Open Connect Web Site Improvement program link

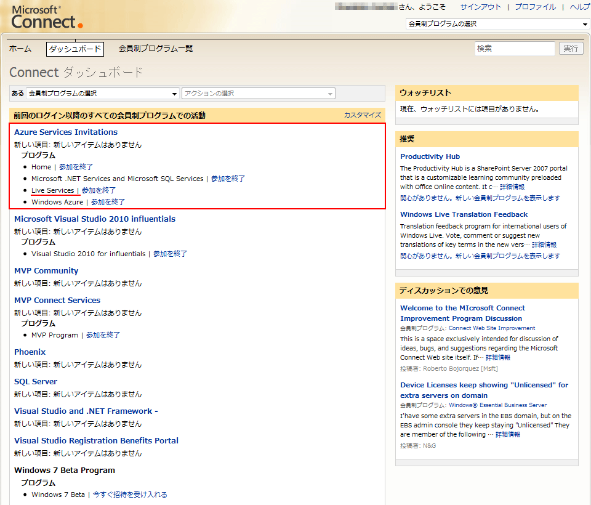(x=492, y=328)
